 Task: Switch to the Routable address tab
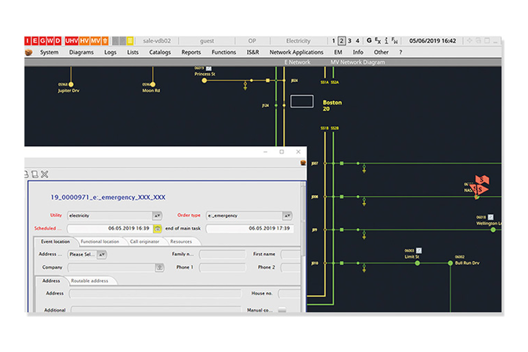coord(89,280)
